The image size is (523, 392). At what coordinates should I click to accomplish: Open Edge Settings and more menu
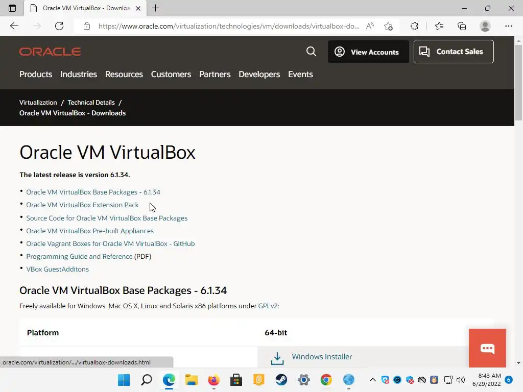(508, 26)
